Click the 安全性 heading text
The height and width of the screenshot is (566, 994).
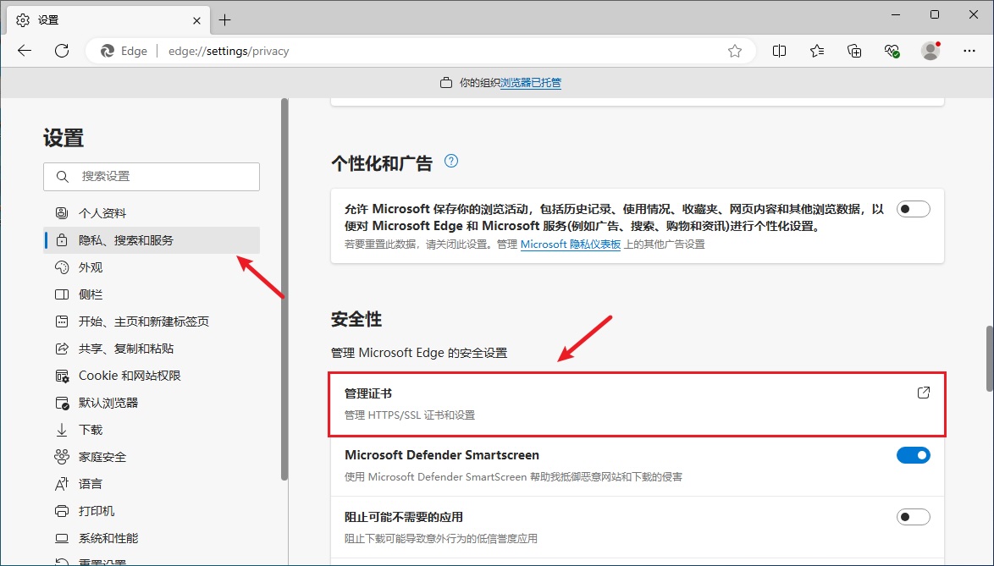(x=356, y=319)
